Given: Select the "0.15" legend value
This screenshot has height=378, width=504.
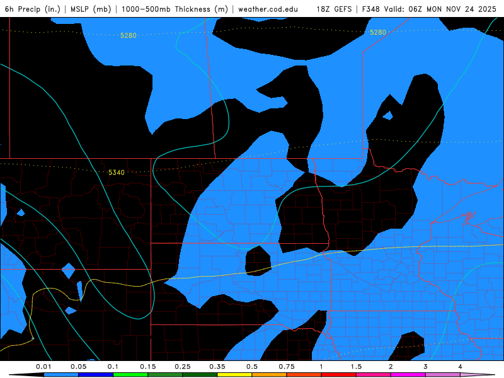Looking at the screenshot, I should point(148,367).
